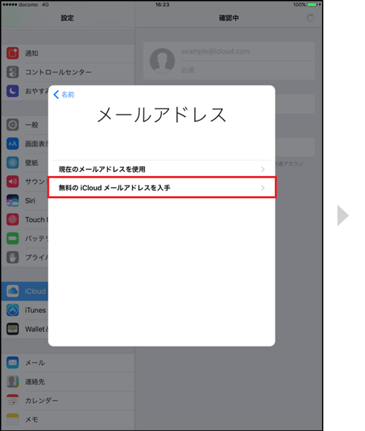
Task: Open the コントロールセンター icon
Action: click(x=13, y=72)
